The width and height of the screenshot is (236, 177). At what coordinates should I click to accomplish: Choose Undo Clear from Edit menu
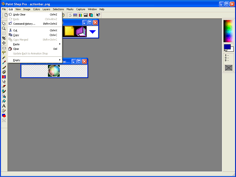(35, 15)
